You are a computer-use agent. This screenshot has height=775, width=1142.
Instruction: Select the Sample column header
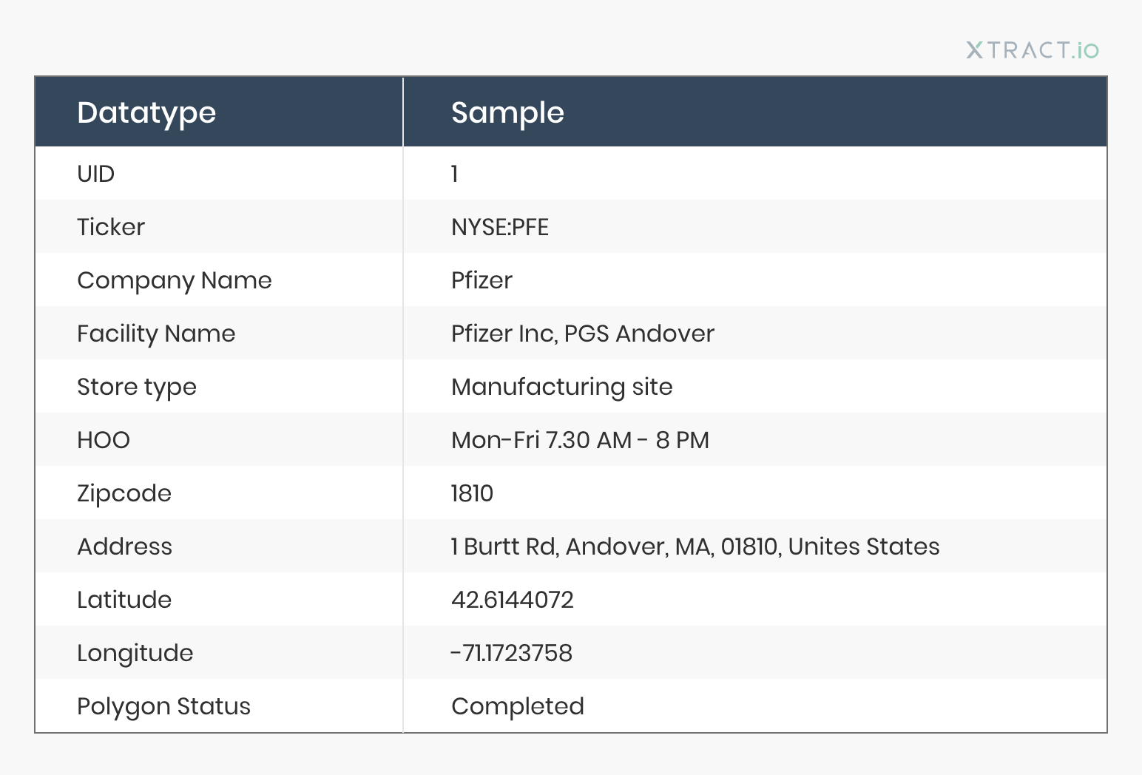click(507, 112)
